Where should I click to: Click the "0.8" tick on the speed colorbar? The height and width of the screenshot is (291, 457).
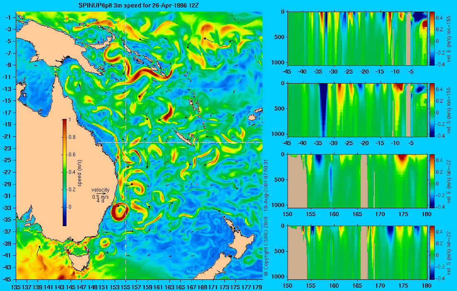click(72, 137)
